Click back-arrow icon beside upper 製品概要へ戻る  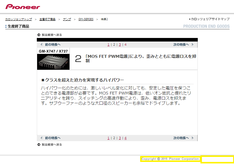click(x=39, y=35)
